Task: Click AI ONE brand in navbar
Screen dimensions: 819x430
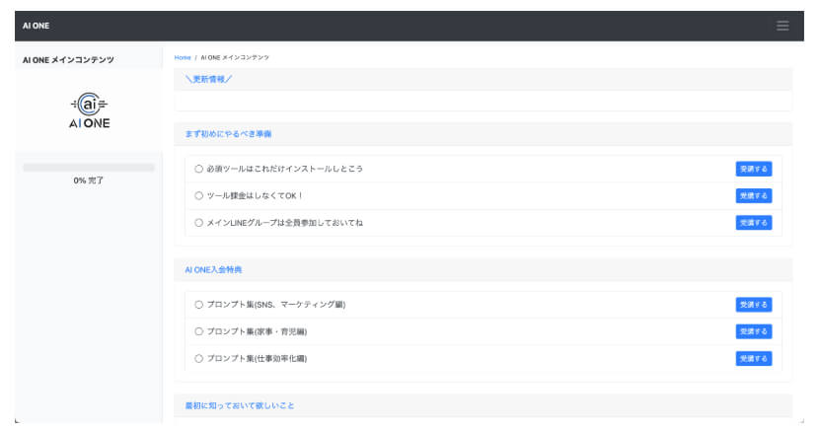Action: click(x=37, y=26)
